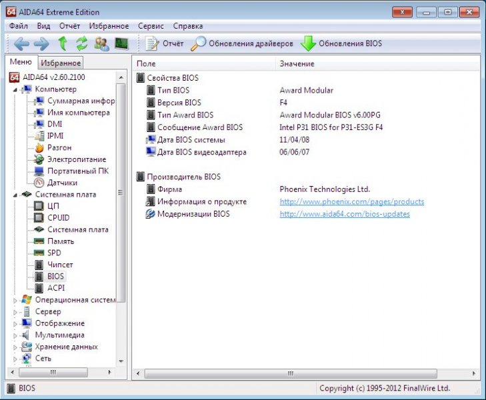Screen dimensions: 486x400
Task: Open the phoenix.com products link
Action: [x=351, y=201]
